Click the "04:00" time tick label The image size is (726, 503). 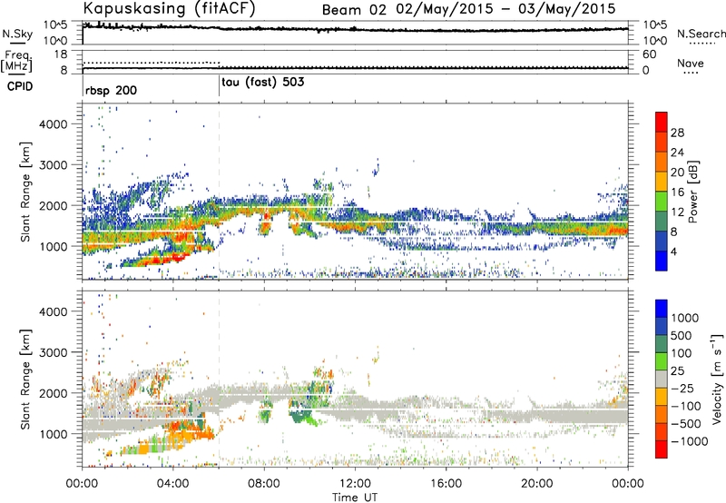click(x=172, y=484)
